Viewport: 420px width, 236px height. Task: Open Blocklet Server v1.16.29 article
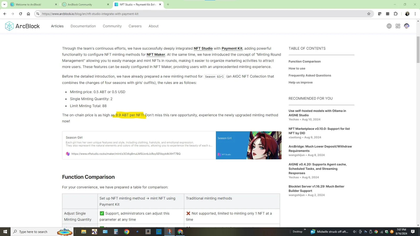[x=316, y=189]
